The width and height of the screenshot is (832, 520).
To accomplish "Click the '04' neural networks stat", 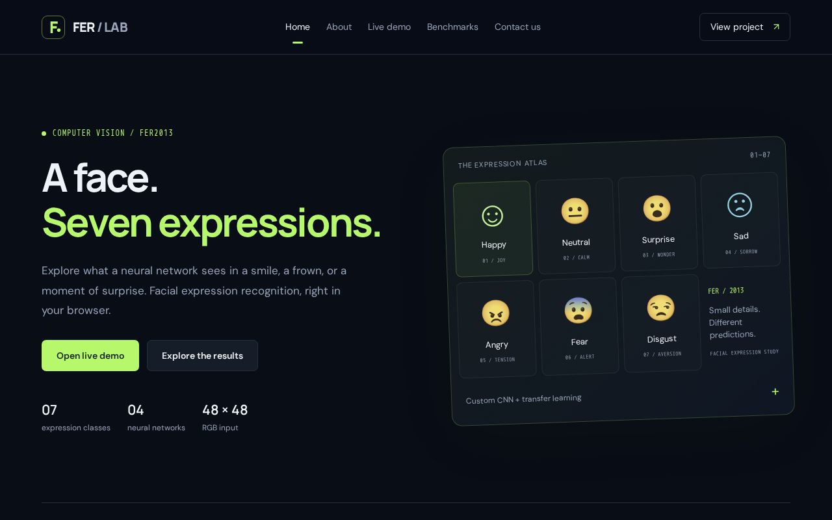I will tap(136, 410).
